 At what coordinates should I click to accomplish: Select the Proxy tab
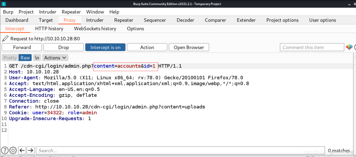69,20
